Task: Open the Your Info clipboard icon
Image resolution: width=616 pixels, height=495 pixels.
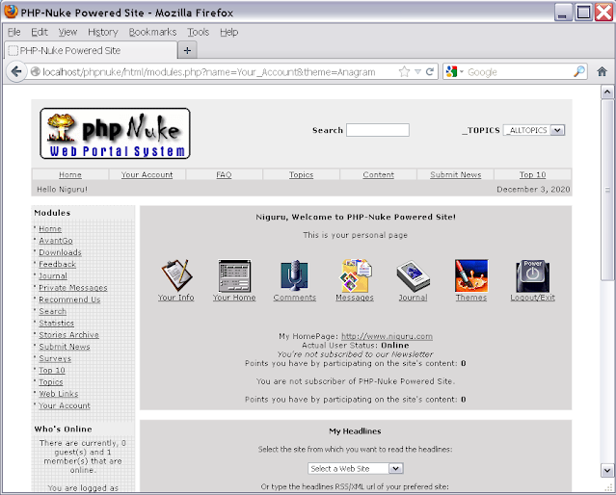Action: tap(176, 275)
